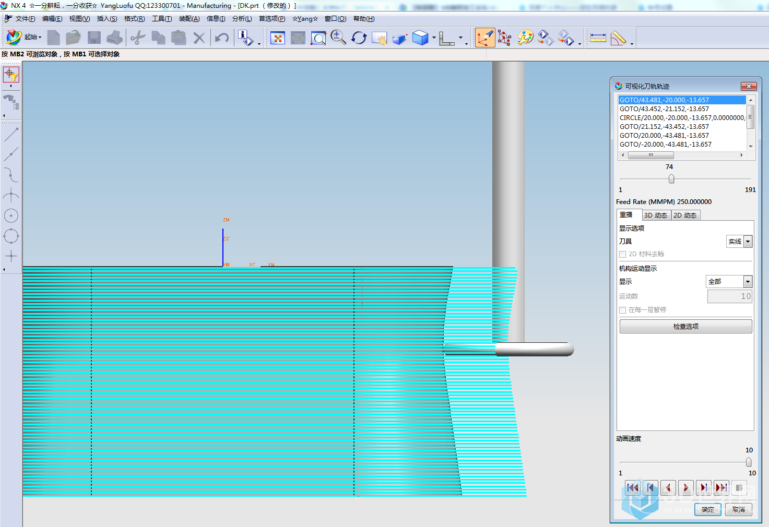
Task: Select the Point plus tool in left sidebar
Action: (x=11, y=256)
